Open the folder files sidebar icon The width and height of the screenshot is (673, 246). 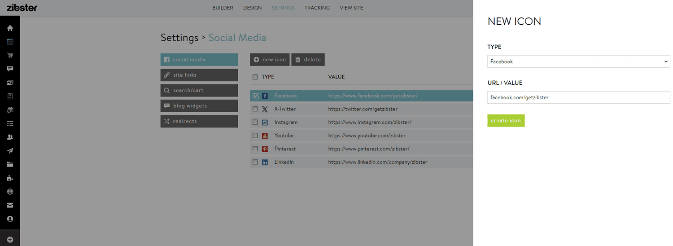point(10,164)
